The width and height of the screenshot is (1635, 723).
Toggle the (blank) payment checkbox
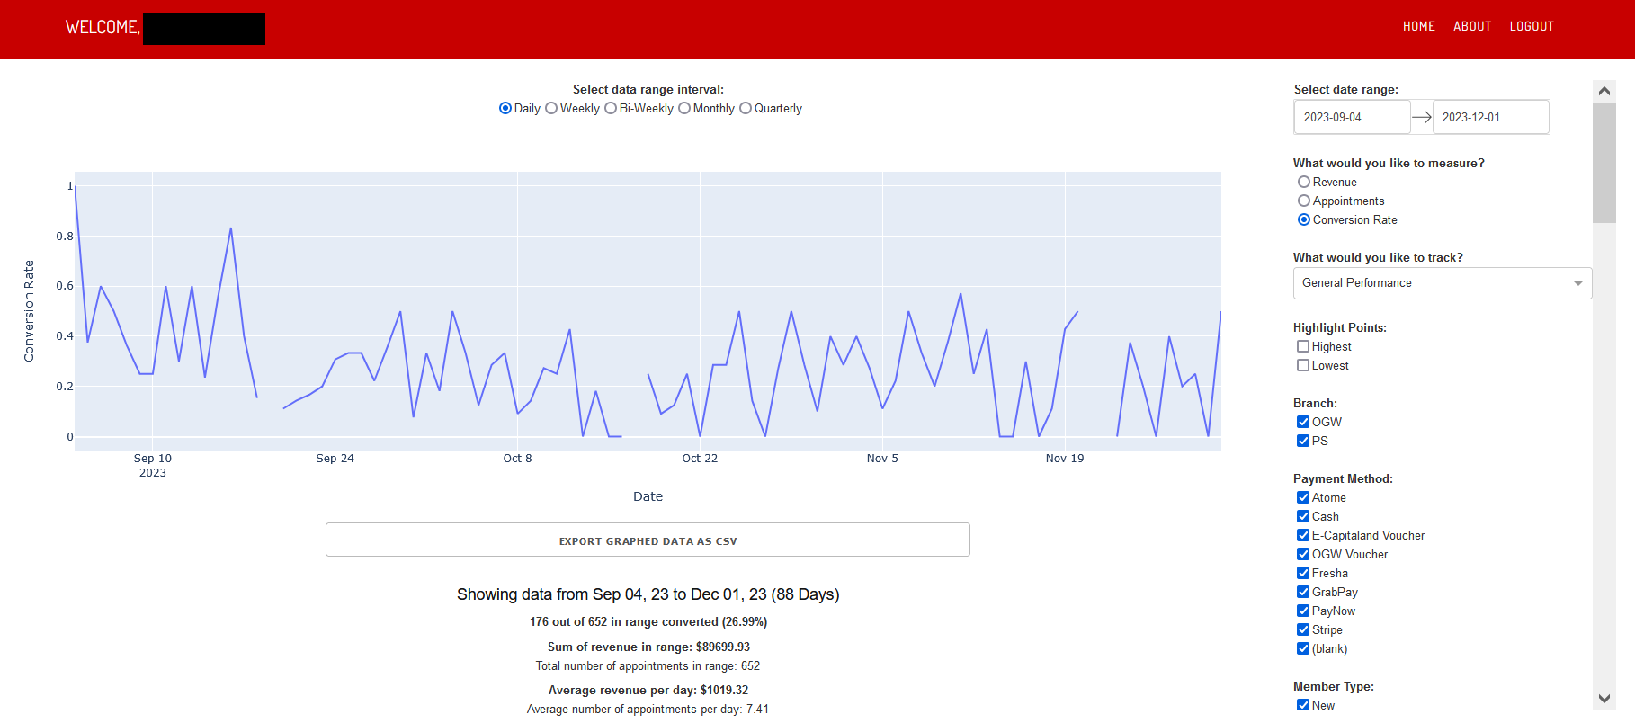pos(1303,648)
